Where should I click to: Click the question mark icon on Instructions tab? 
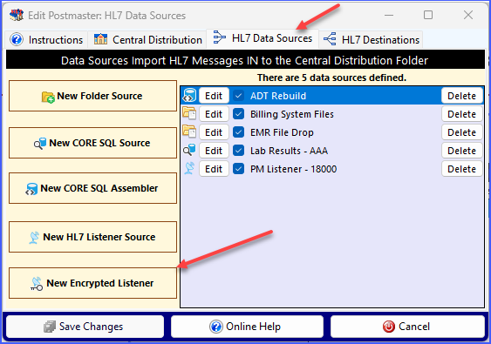(17, 40)
